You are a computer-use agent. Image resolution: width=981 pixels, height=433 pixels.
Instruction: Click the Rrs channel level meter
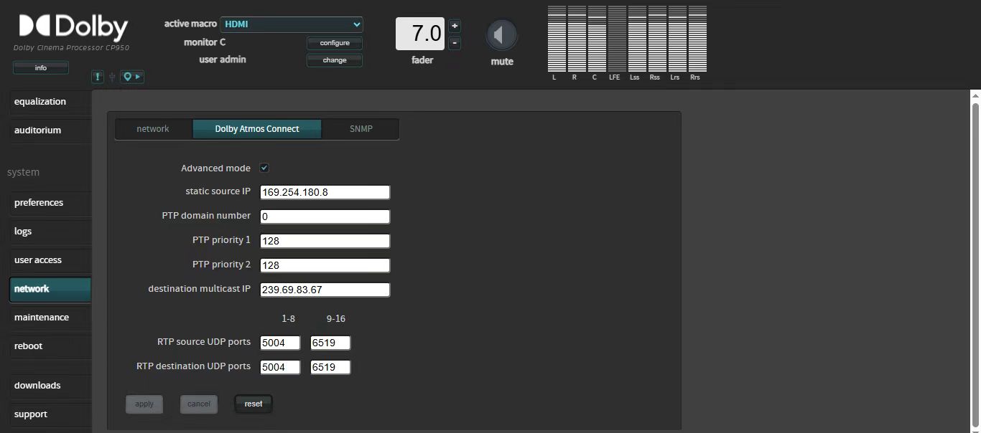pos(697,39)
